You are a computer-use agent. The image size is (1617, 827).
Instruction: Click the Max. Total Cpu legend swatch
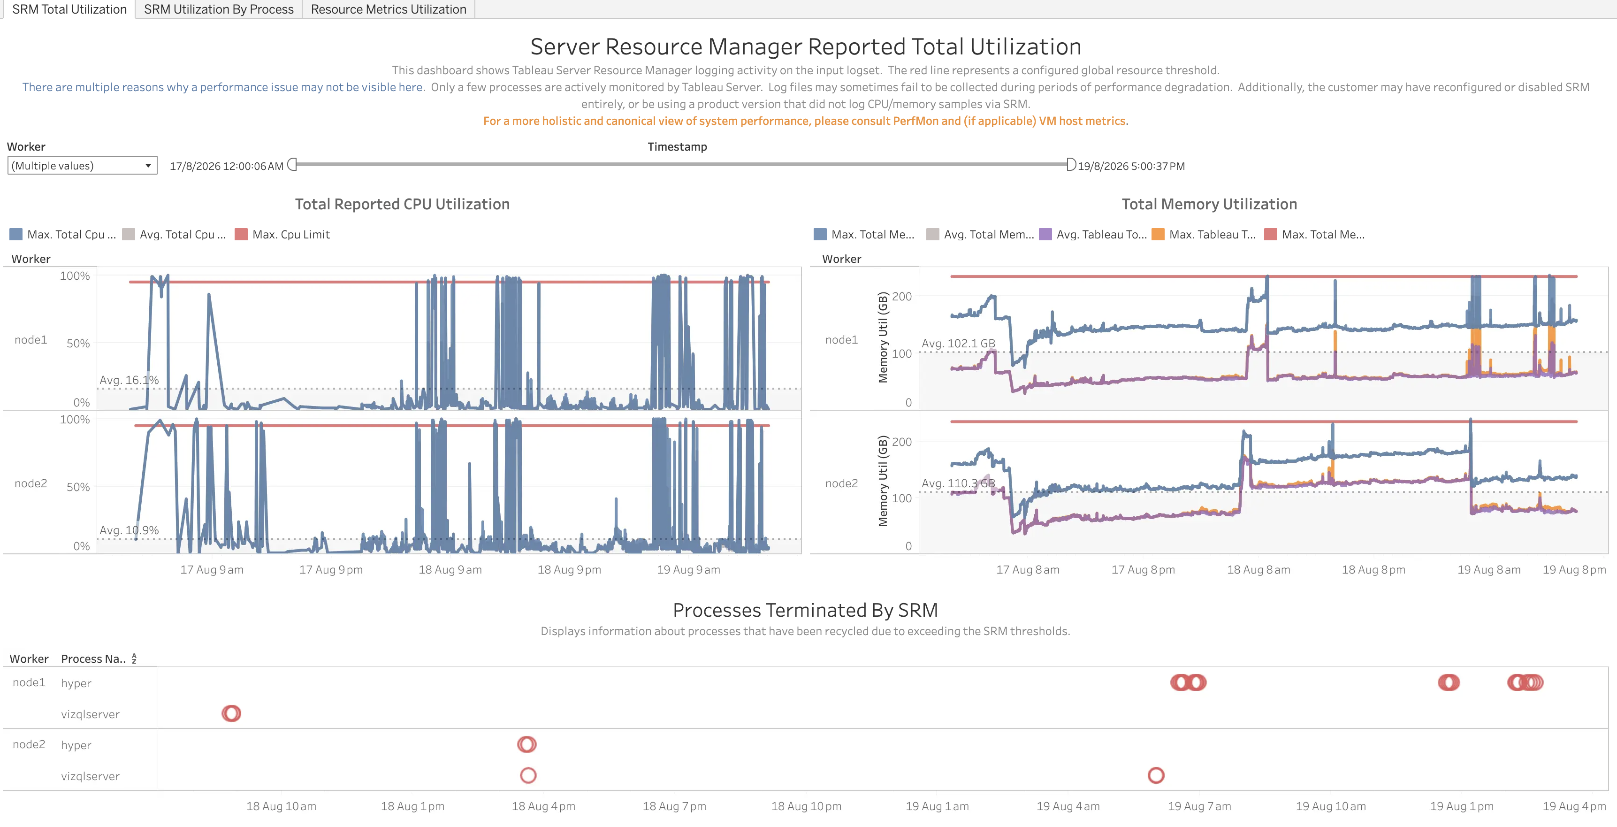16,234
